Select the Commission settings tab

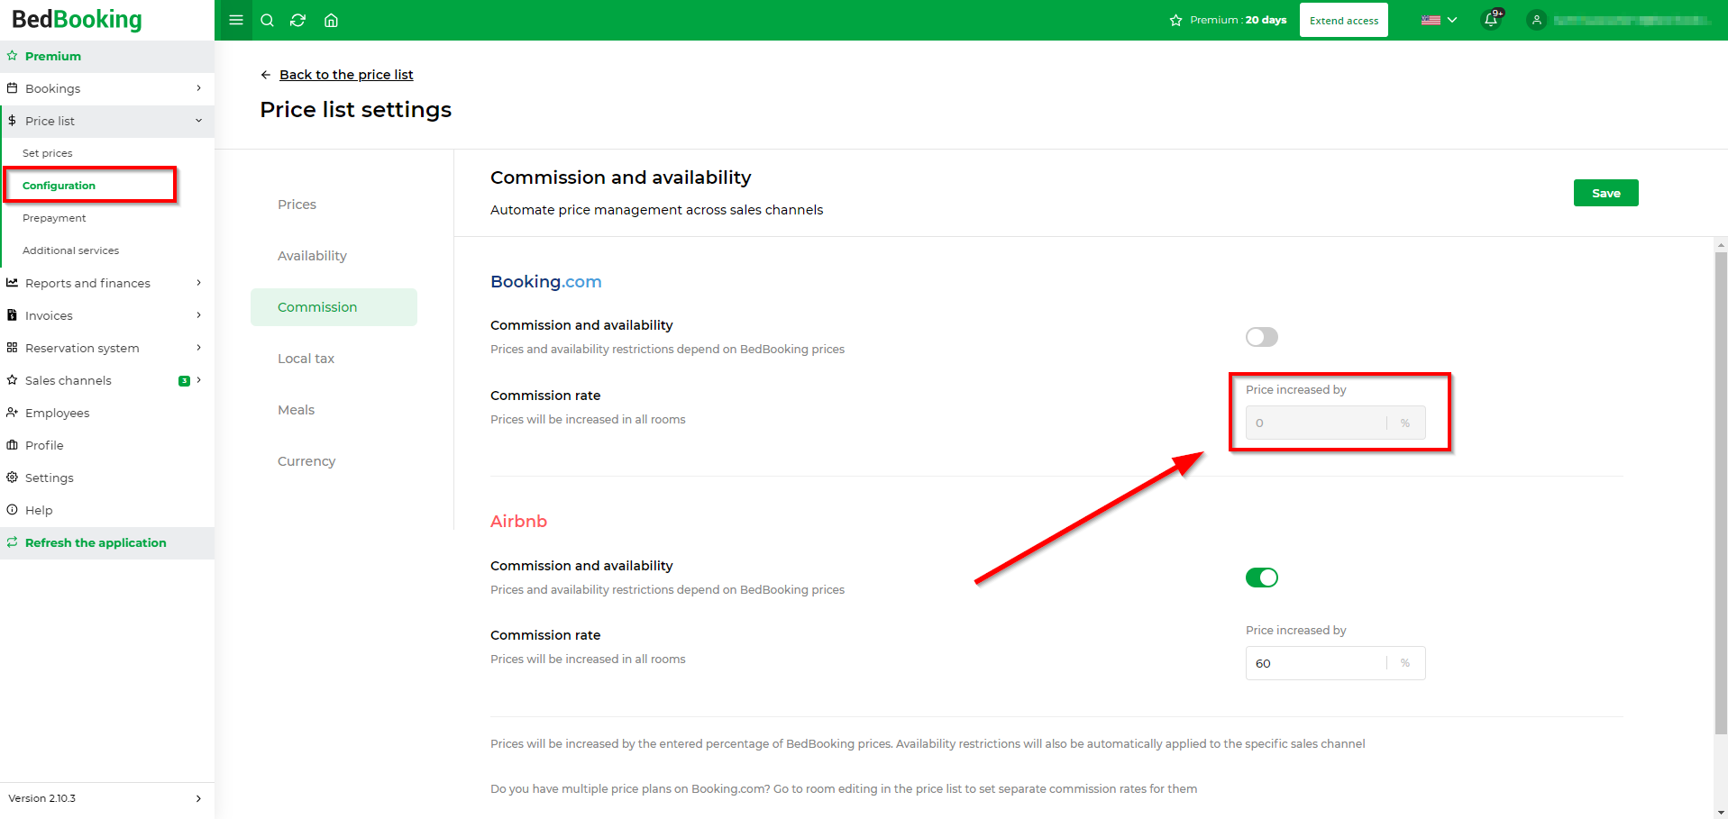pyautogui.click(x=334, y=307)
